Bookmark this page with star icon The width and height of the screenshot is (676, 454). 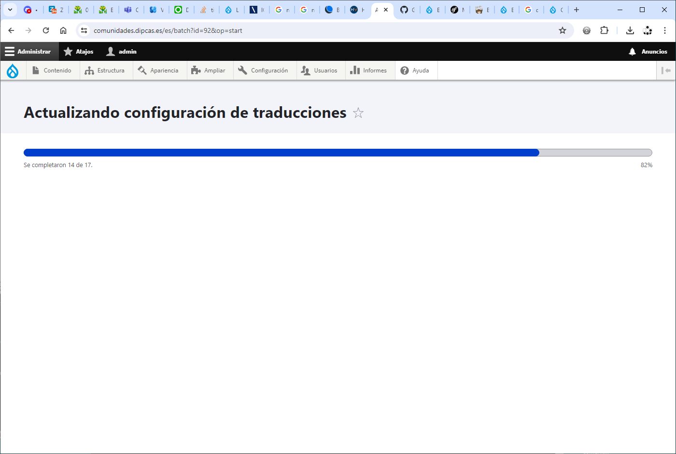pos(563,30)
